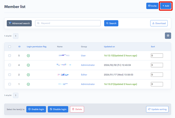Focus the Keyword search field
The image size is (175, 118).
pos(68,23)
